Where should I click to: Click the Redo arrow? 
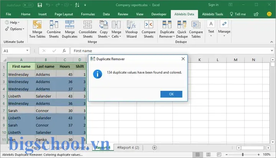click(x=58, y=5)
